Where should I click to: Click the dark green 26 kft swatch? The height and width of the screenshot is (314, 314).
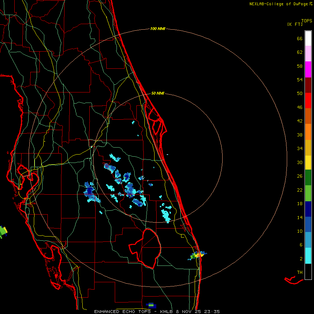[308, 177]
